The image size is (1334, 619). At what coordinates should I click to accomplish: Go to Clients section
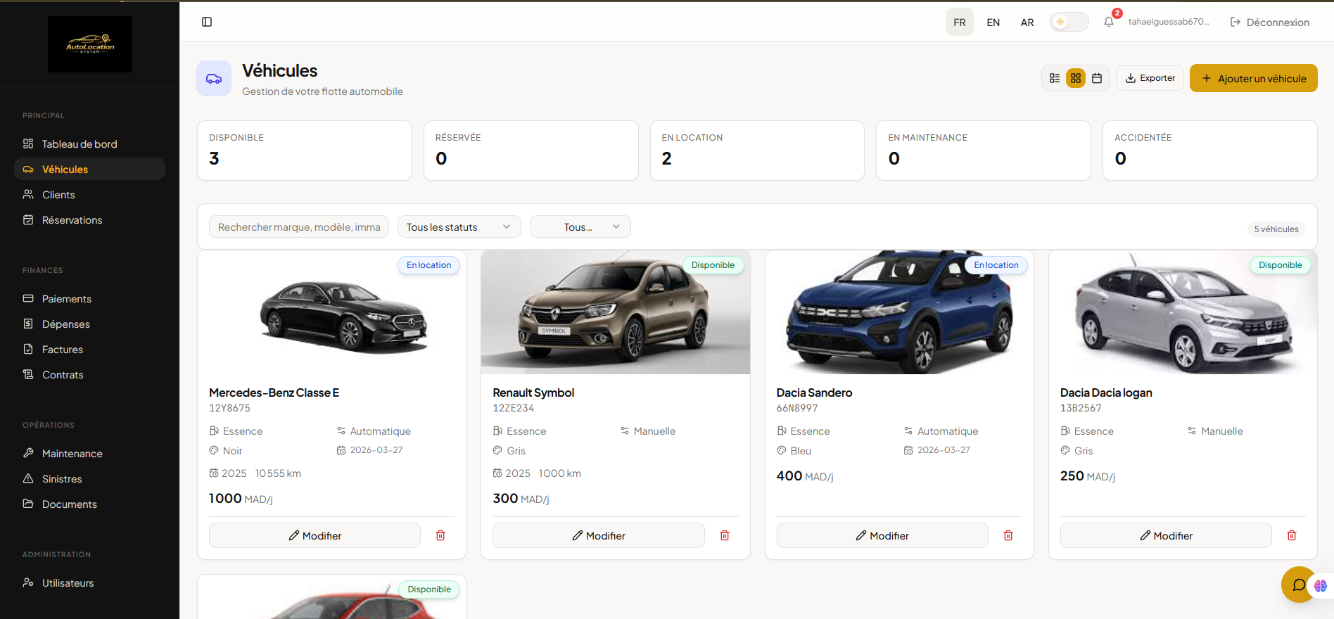tap(89, 194)
